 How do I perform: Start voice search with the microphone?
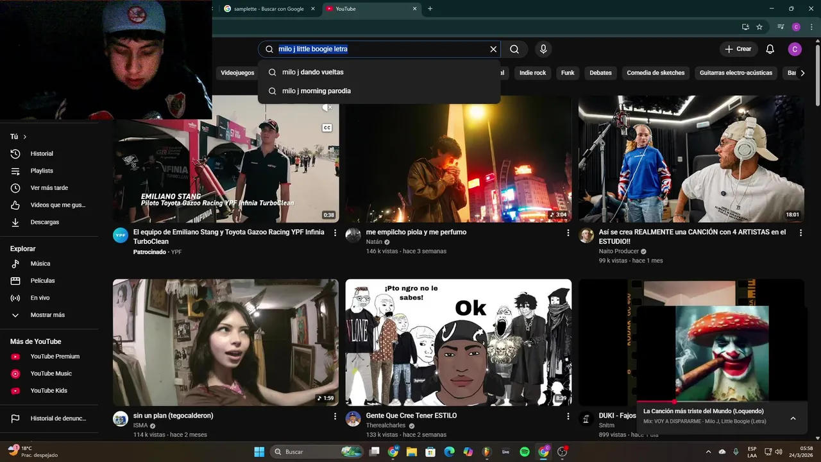click(x=543, y=49)
